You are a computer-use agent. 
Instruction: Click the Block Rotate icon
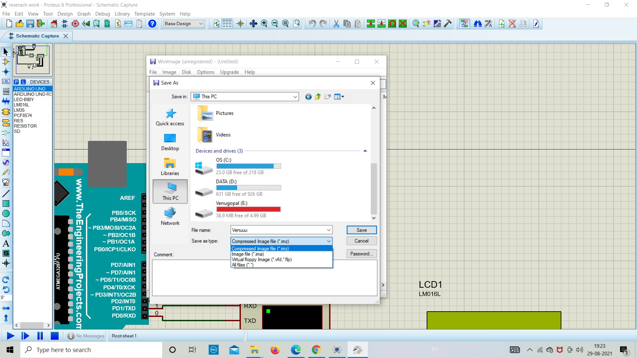[x=392, y=24]
